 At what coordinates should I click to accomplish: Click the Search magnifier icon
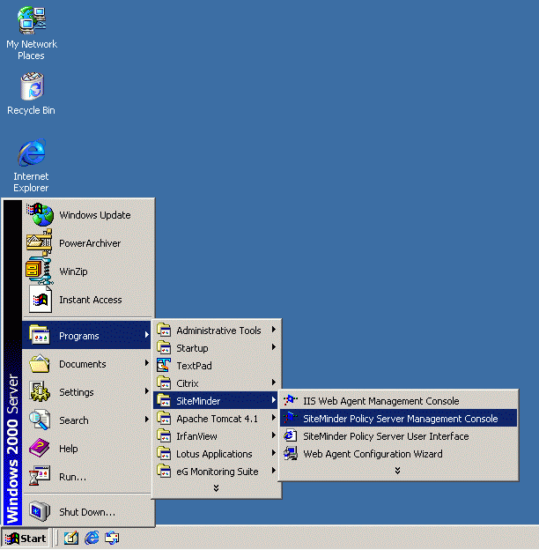click(40, 420)
